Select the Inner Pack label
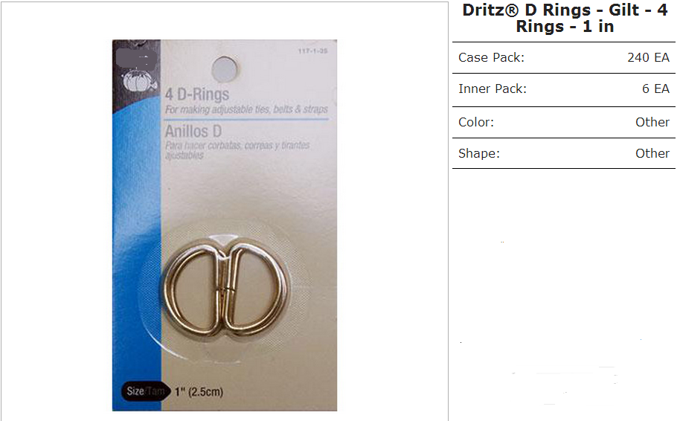680x421 pixels. click(493, 89)
